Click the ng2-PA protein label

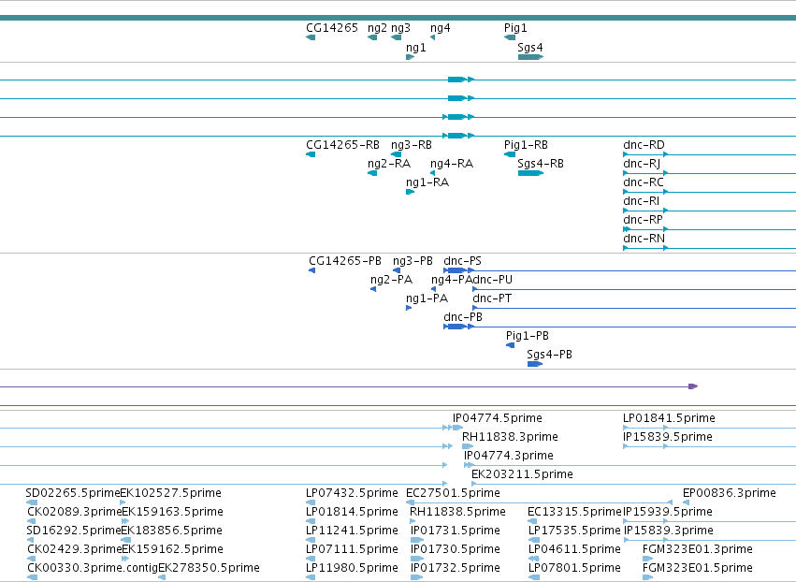tap(391, 280)
